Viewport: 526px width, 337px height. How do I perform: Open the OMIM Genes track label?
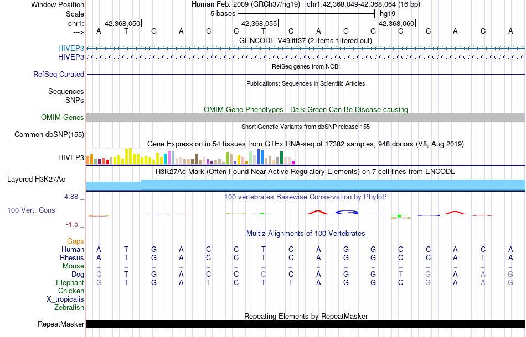tap(63, 117)
